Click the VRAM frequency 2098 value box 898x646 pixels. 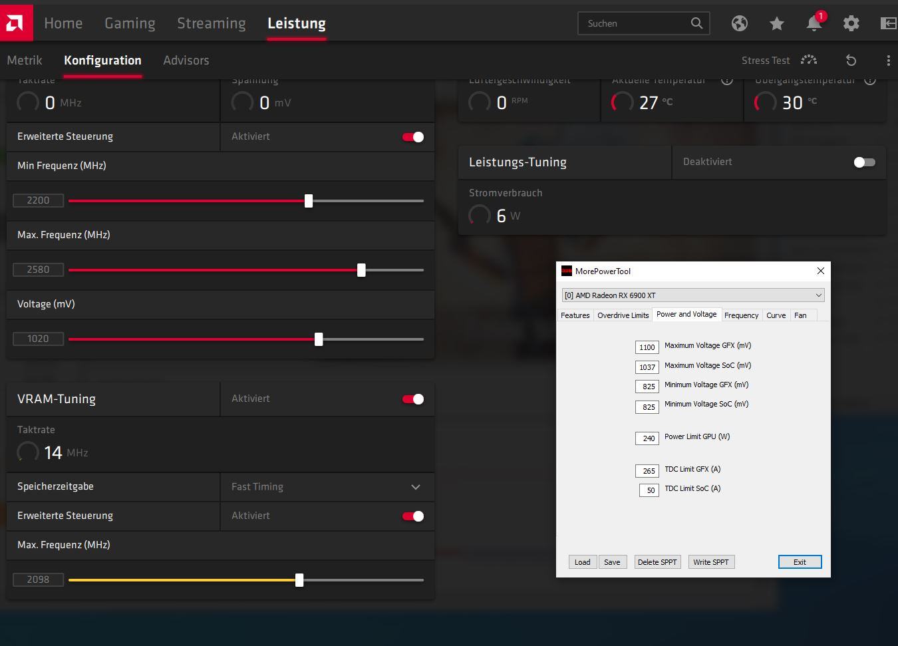click(38, 579)
